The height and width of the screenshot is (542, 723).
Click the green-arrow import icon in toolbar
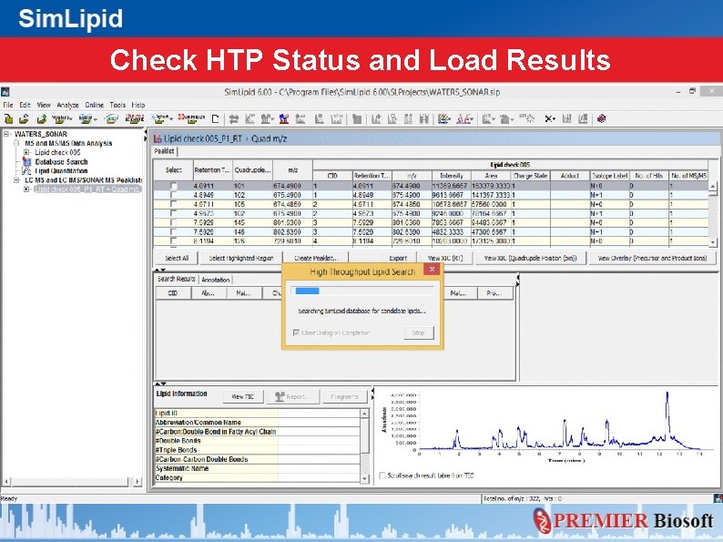[42, 119]
